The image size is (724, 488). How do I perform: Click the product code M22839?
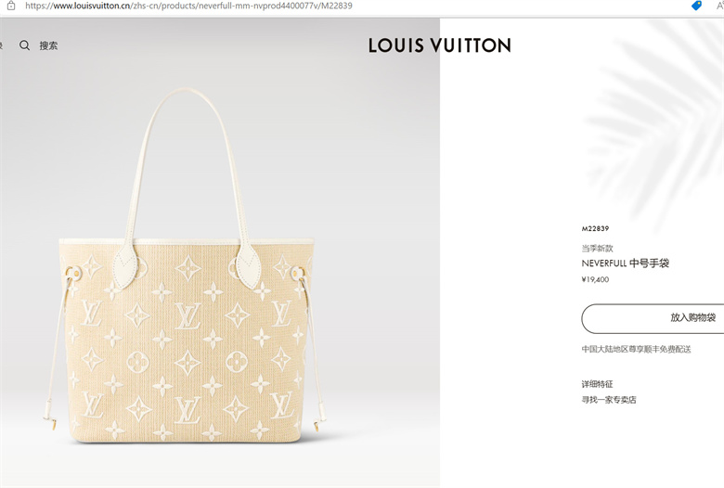coord(595,228)
